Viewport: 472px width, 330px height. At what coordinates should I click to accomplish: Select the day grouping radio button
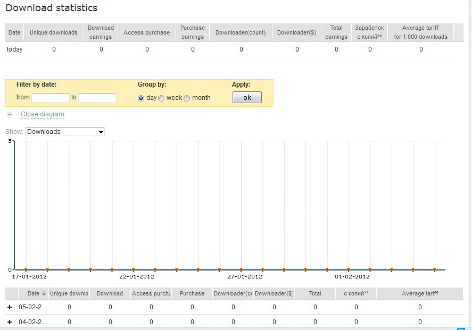(x=141, y=98)
